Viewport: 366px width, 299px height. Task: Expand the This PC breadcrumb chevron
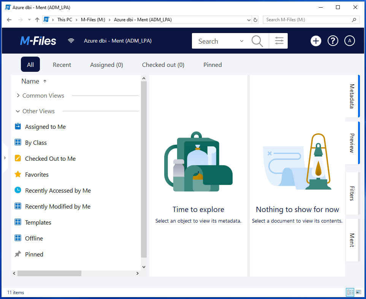point(76,20)
